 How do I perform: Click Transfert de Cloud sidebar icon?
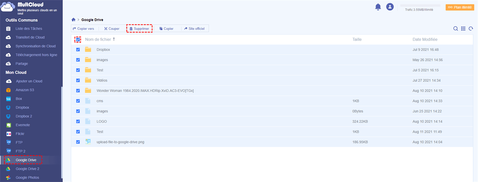[x=8, y=37]
